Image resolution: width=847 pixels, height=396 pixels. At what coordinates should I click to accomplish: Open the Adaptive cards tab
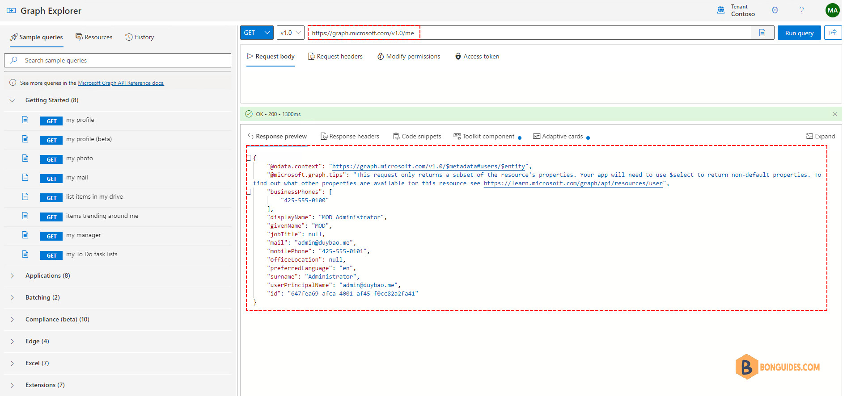click(x=561, y=137)
